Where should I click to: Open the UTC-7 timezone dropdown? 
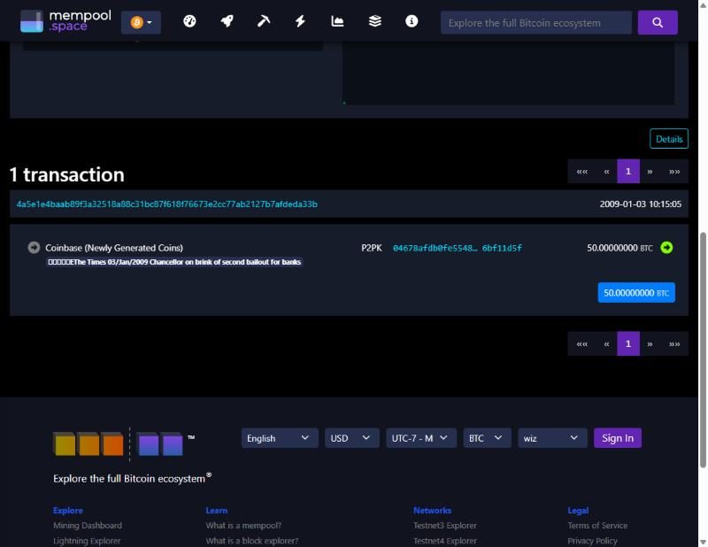(x=421, y=438)
